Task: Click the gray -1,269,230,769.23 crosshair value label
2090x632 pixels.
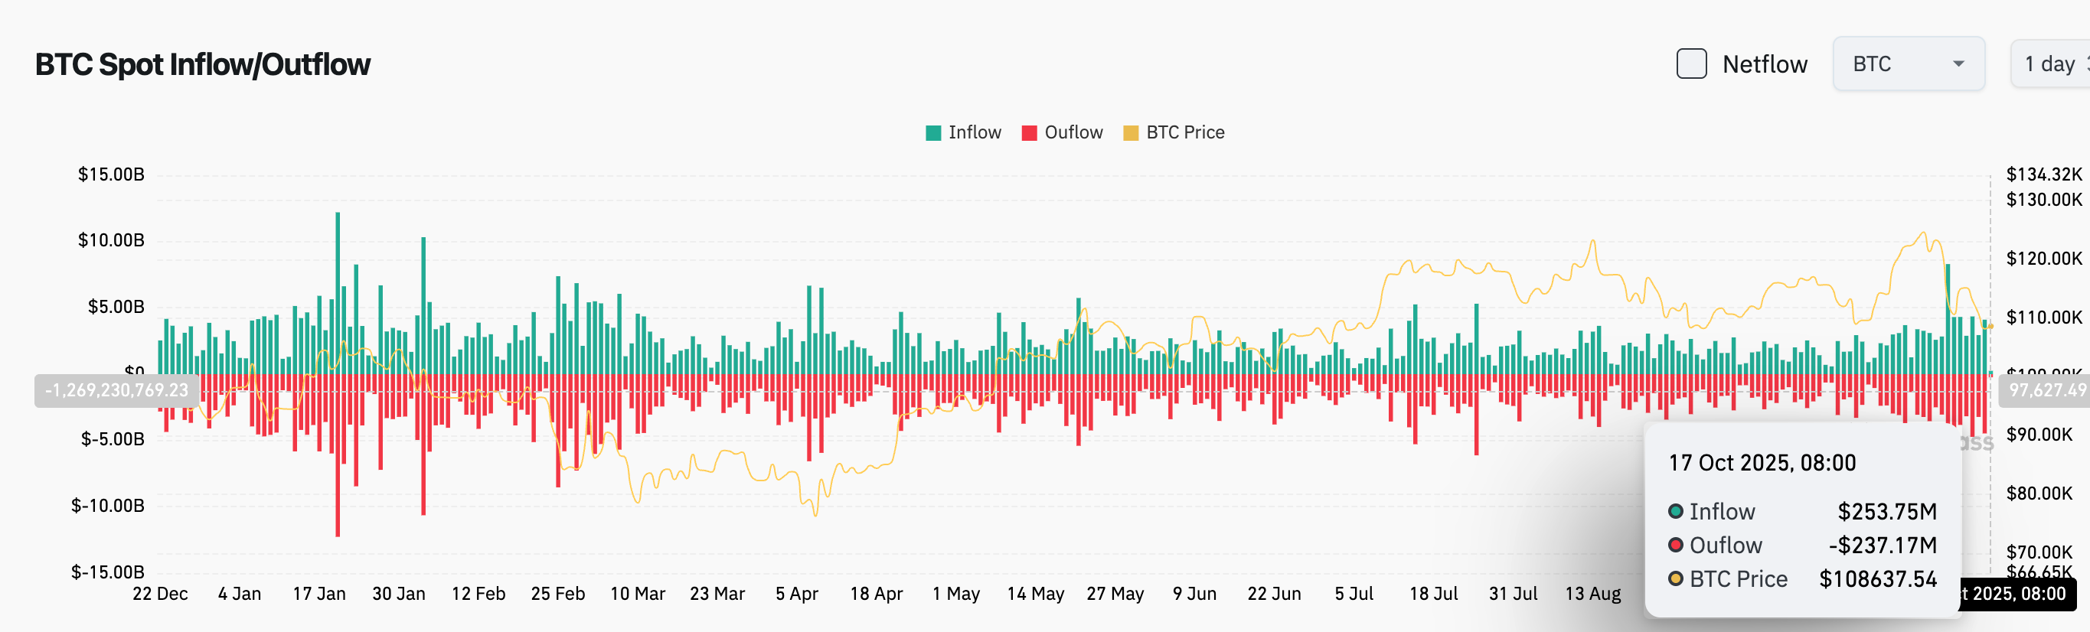Action: point(116,390)
